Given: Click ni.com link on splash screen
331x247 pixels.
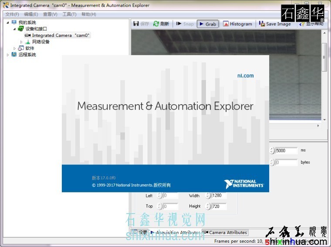Looking at the screenshot, I should point(245,76).
